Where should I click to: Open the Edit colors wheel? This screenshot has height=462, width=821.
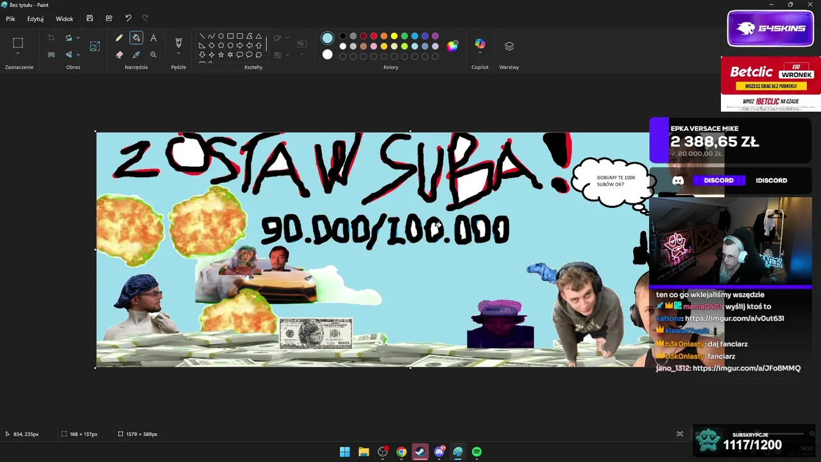453,46
